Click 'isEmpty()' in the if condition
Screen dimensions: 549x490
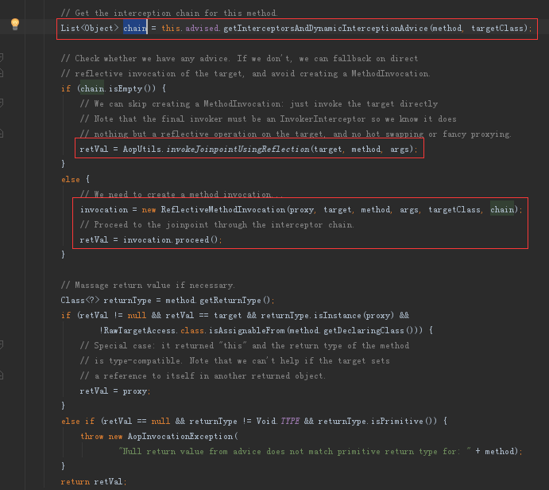pos(132,88)
